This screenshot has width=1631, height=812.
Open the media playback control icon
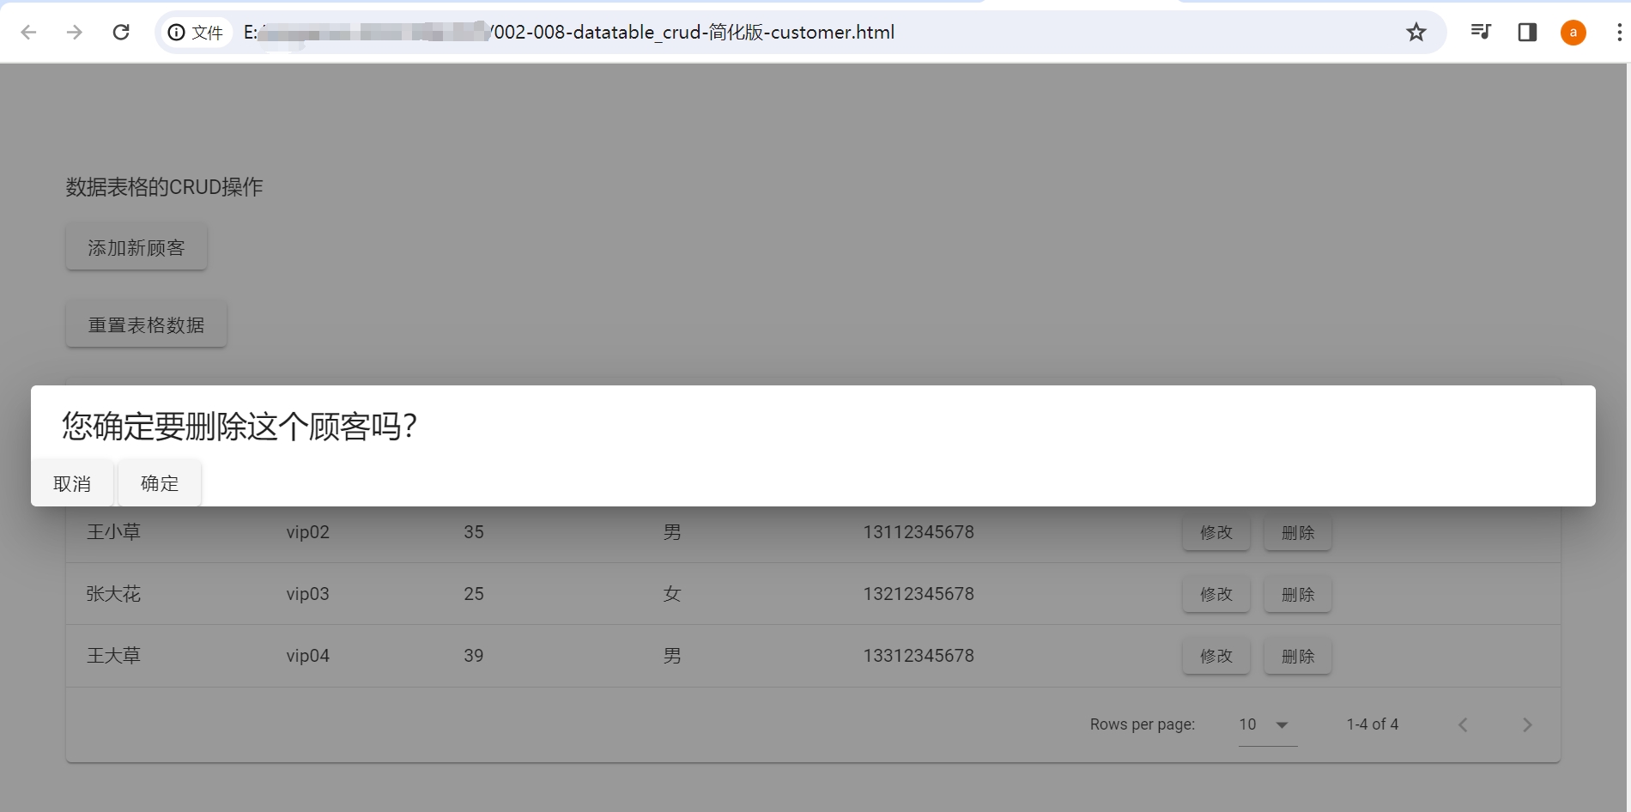[1479, 32]
